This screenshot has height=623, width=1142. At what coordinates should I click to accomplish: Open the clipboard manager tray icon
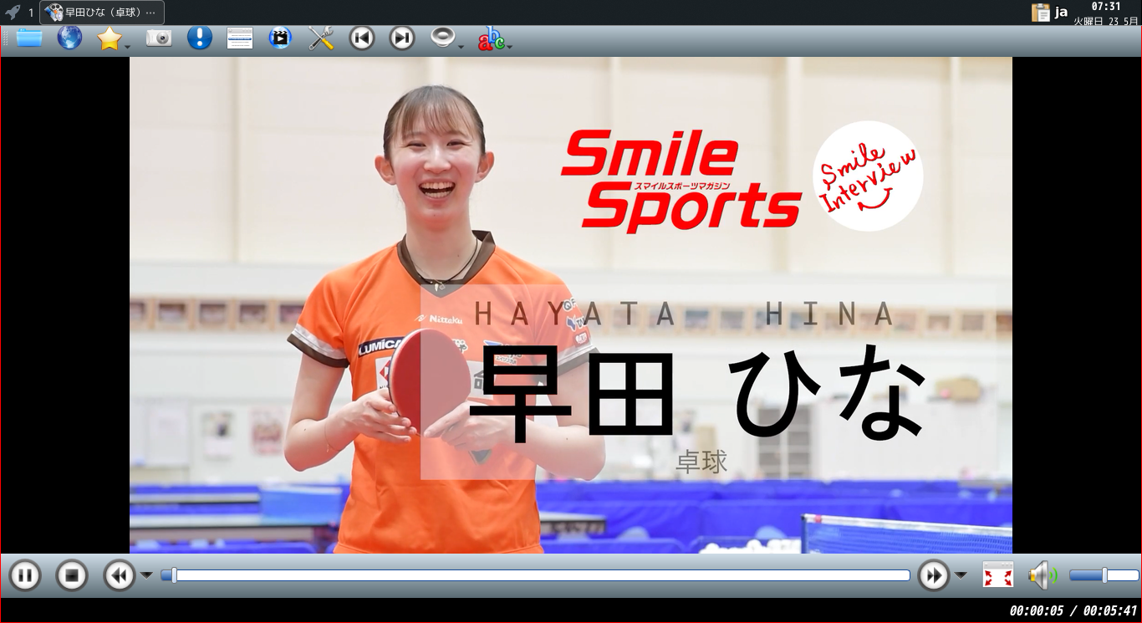[1040, 13]
